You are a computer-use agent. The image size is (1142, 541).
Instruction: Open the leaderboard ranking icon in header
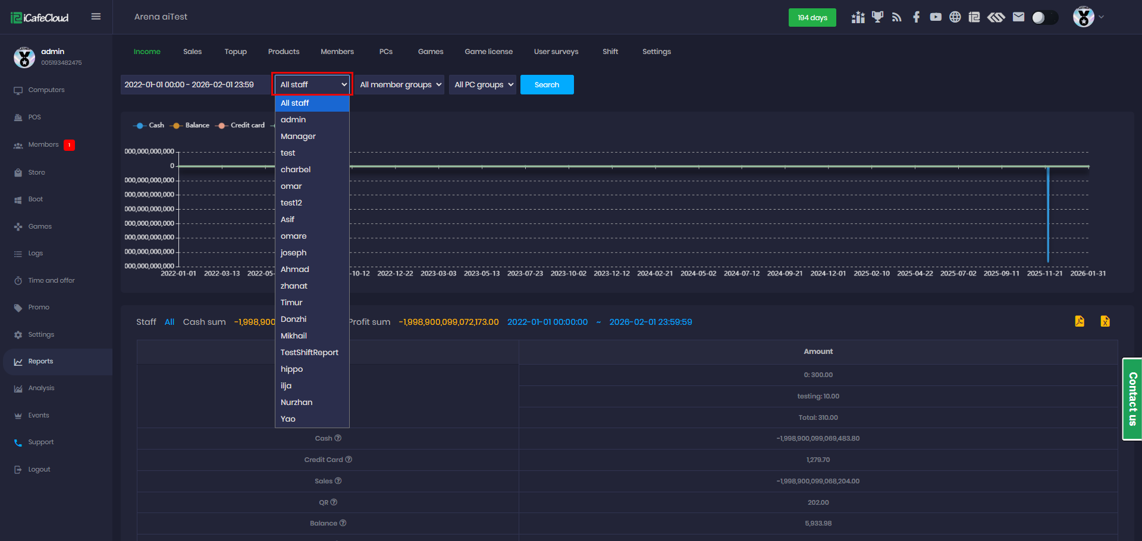pos(858,17)
